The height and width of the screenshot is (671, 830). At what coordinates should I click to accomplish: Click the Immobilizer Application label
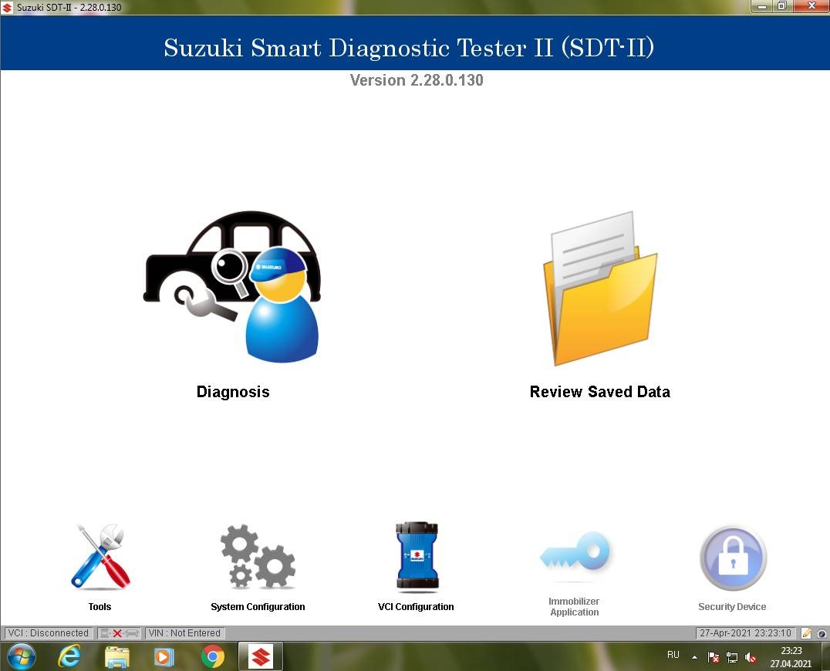[x=575, y=606]
